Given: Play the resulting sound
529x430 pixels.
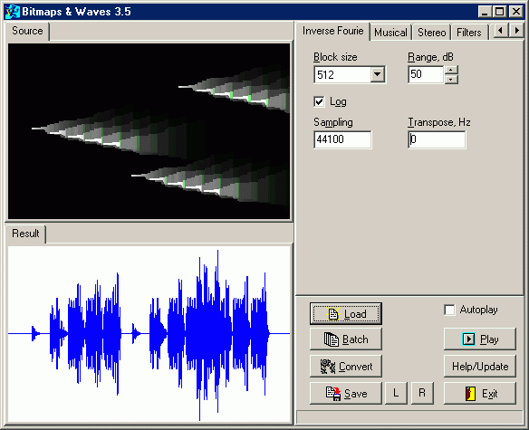Looking at the screenshot, I should pos(480,339).
